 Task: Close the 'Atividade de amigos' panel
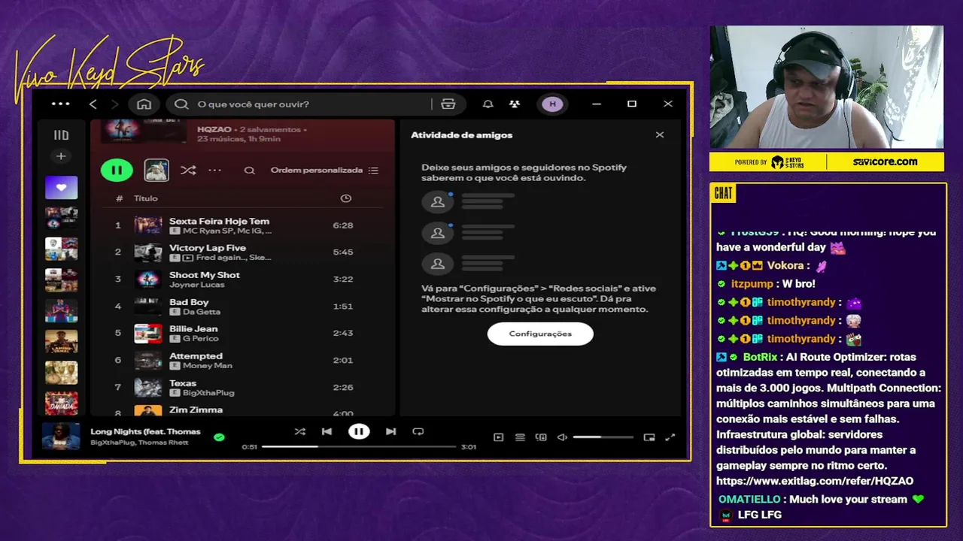(x=660, y=135)
